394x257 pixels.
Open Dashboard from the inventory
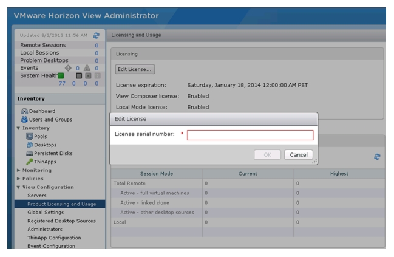click(42, 111)
